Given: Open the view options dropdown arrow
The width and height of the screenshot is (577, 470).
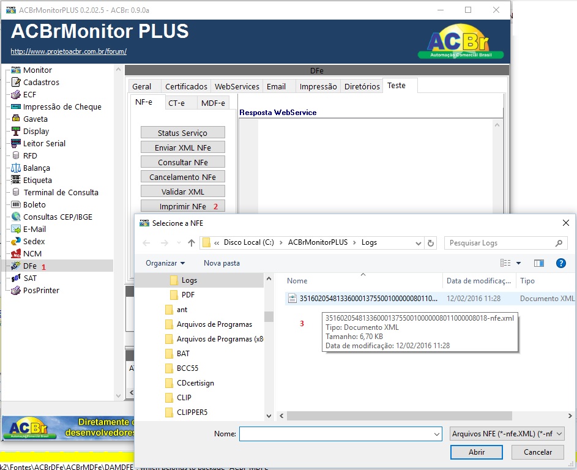Looking at the screenshot, I should [518, 263].
